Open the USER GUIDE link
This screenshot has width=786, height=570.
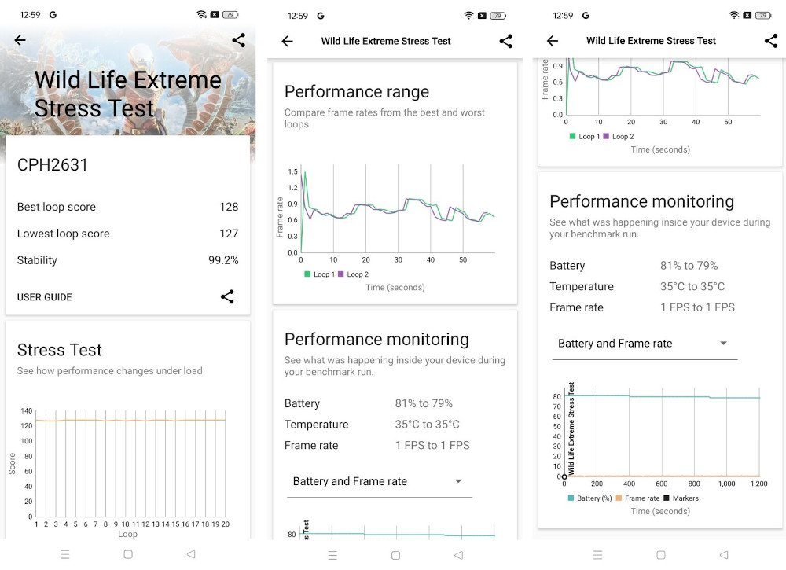pyautogui.click(x=45, y=297)
